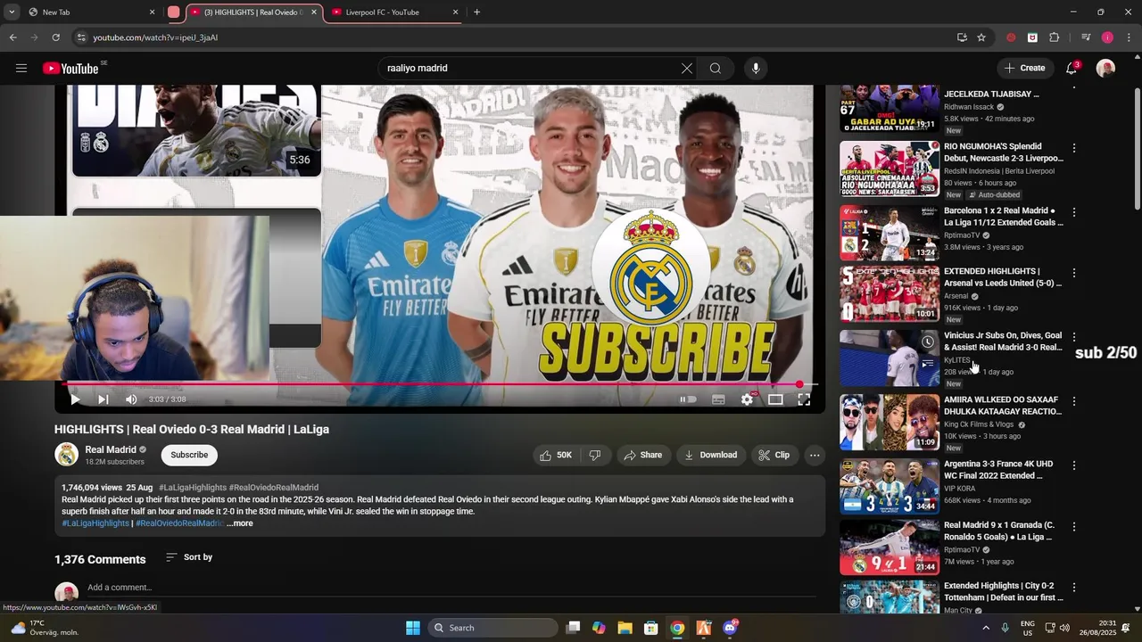
Task: Dislike the video
Action: coord(595,455)
